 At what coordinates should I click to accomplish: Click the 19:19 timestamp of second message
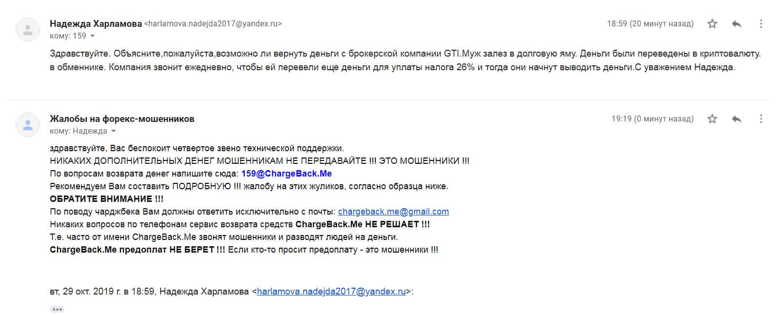click(652, 118)
